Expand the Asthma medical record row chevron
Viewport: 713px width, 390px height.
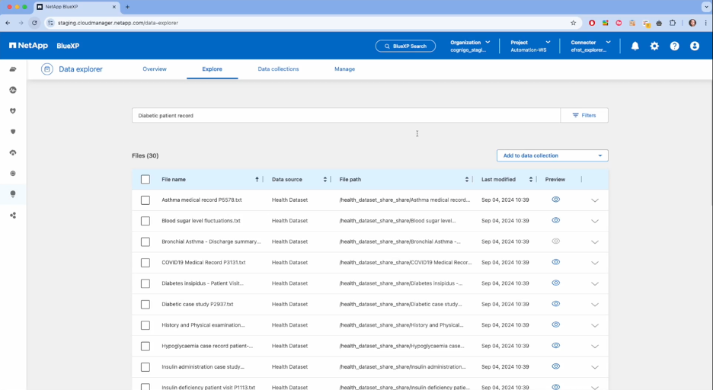click(x=595, y=200)
